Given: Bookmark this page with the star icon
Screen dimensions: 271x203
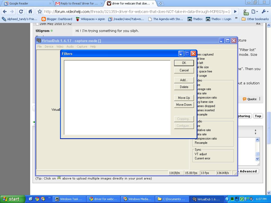Looking at the screenshot, I should point(40,12).
